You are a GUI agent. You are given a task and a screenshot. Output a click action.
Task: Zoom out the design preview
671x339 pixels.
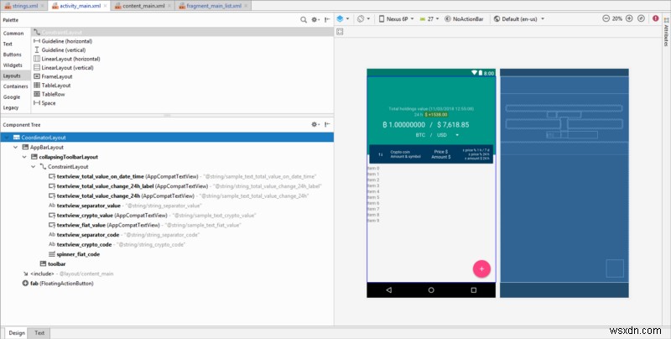pos(606,18)
